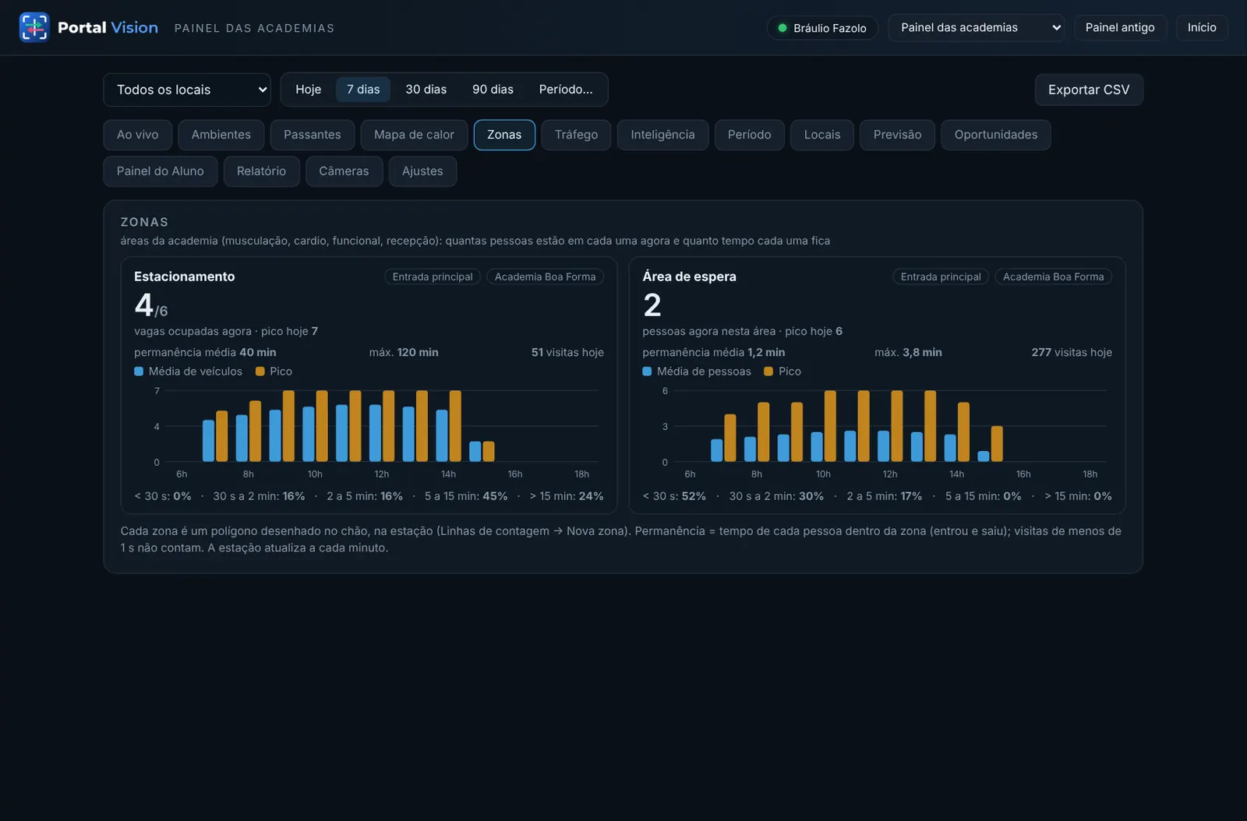Click Academia Boa Forma tag in Estacionamento card

coord(545,277)
